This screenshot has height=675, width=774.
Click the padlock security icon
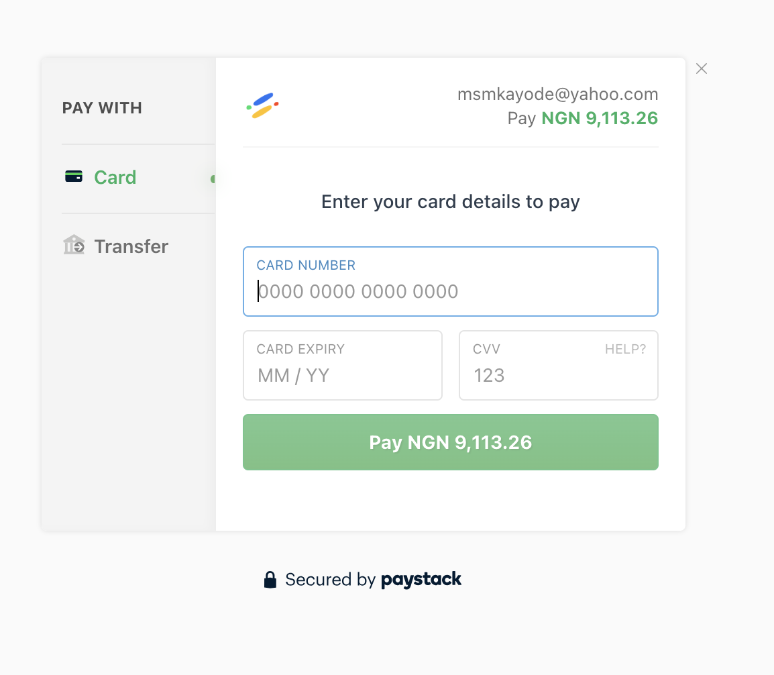click(270, 580)
